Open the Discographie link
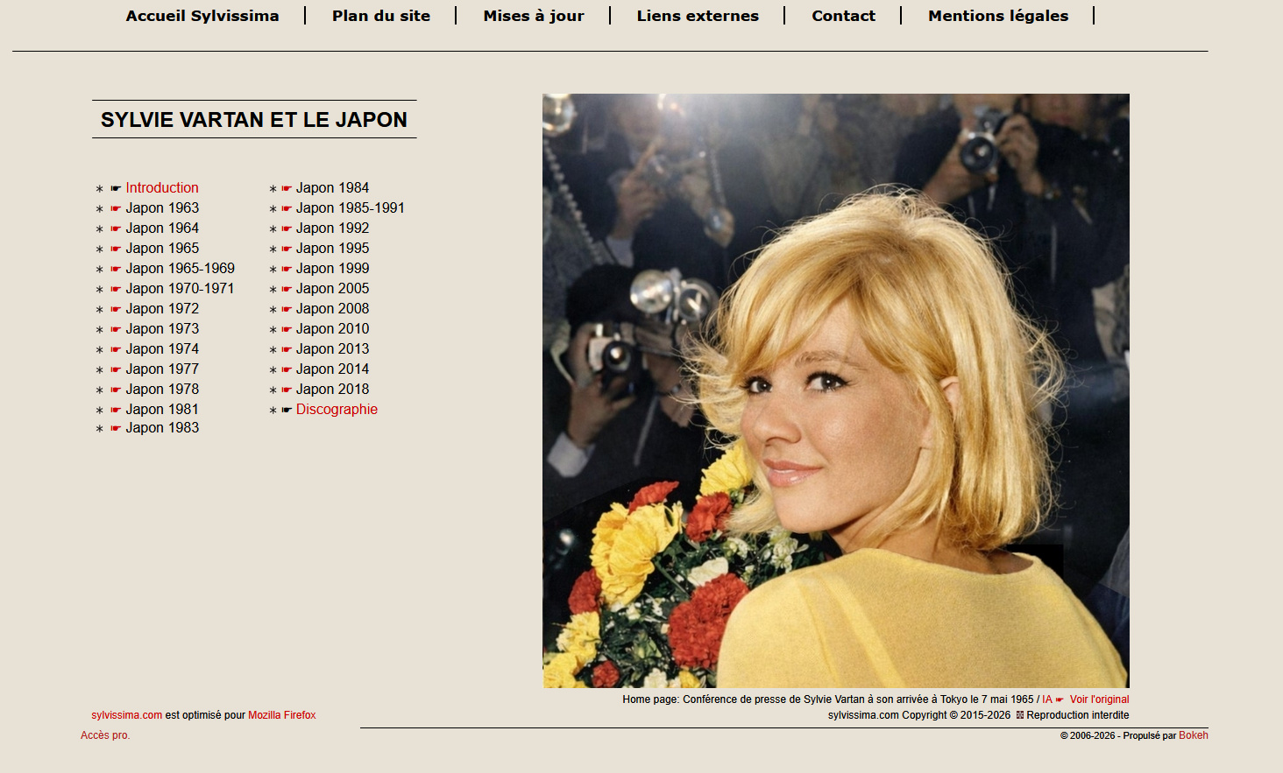Viewport: 1283px width, 773px height. (x=337, y=409)
